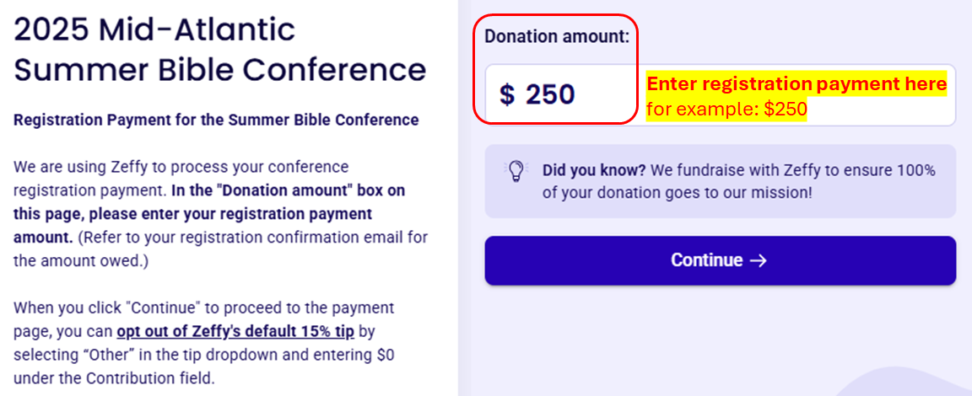Click the arrow icon on Continue button
The image size is (972, 396).
[758, 260]
